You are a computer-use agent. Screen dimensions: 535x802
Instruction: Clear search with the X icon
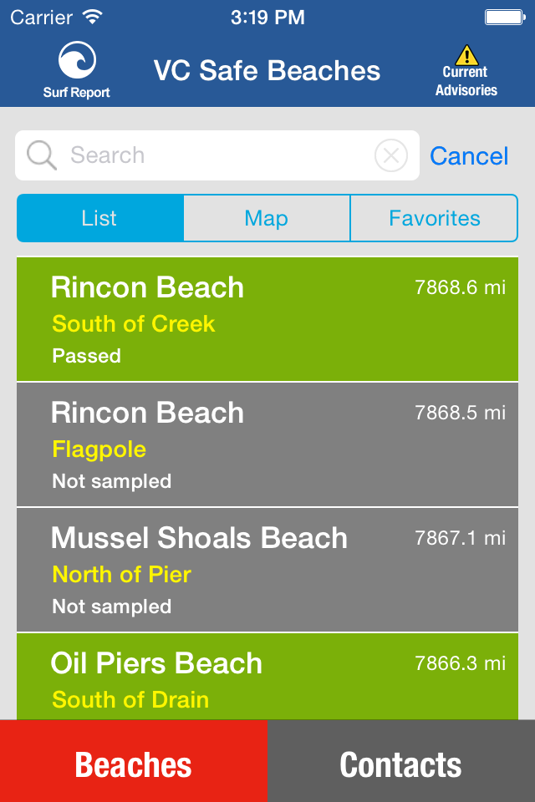pyautogui.click(x=390, y=155)
